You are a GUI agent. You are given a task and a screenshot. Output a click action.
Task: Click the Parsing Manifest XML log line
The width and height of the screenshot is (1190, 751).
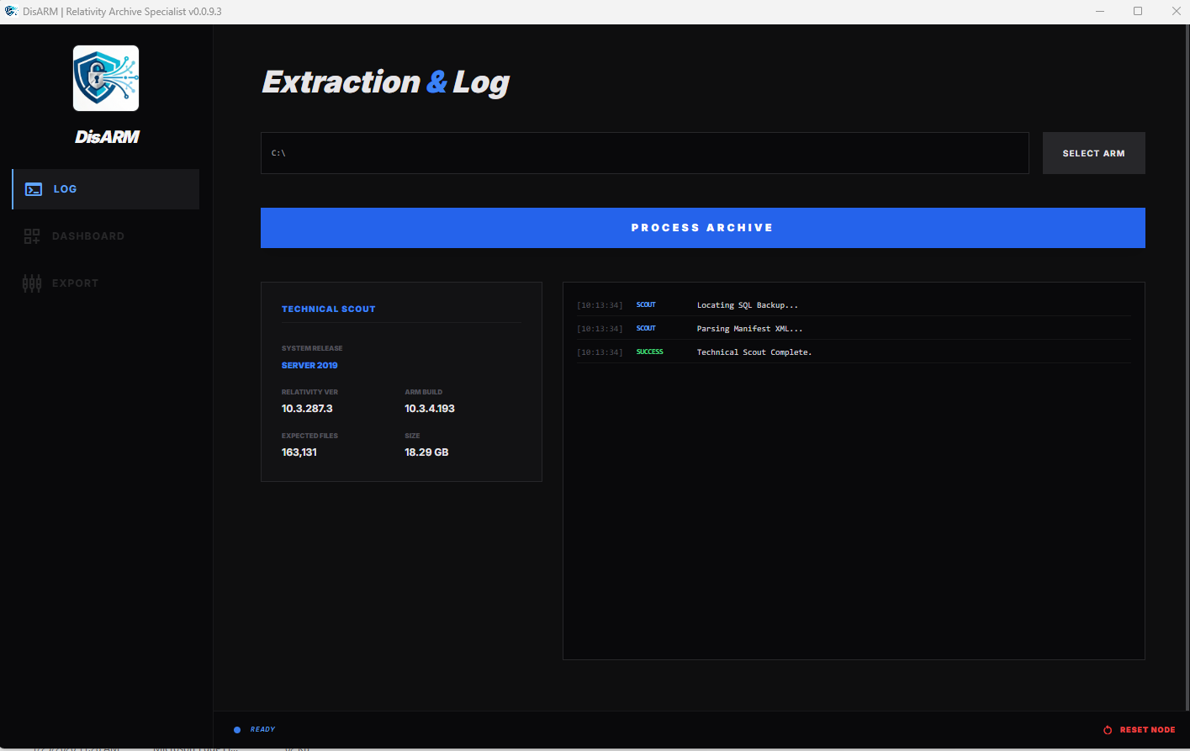(x=854, y=329)
